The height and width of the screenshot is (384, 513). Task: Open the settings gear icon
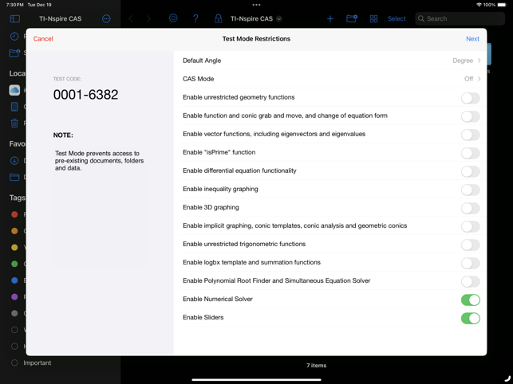coord(173,18)
